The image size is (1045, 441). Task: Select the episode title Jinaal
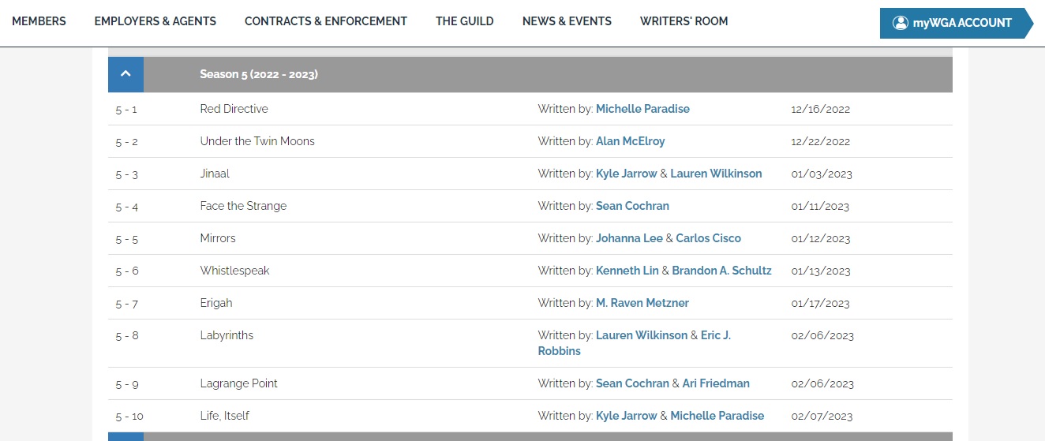click(215, 174)
